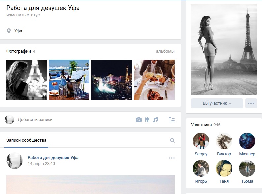Open the post's attached image
262x194 pixels.
coord(90,184)
